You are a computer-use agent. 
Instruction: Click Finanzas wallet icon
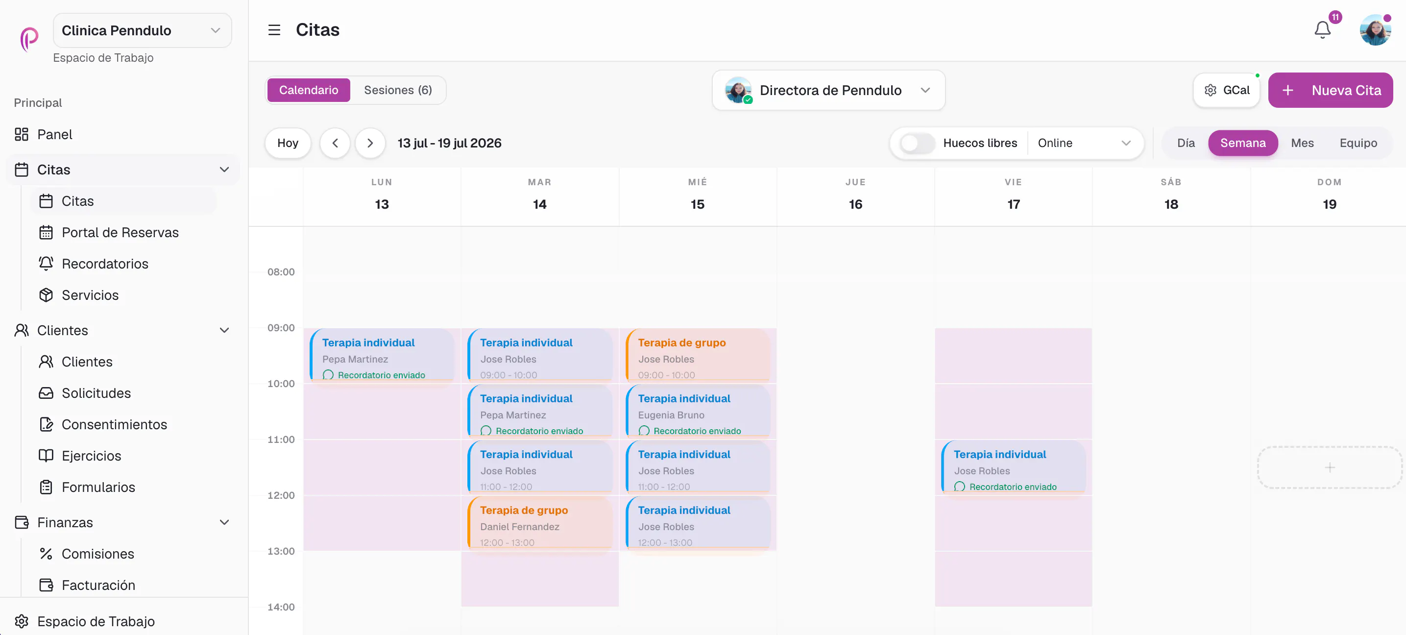(x=21, y=522)
